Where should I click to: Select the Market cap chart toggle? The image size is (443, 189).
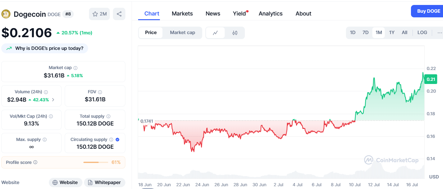pyautogui.click(x=183, y=33)
